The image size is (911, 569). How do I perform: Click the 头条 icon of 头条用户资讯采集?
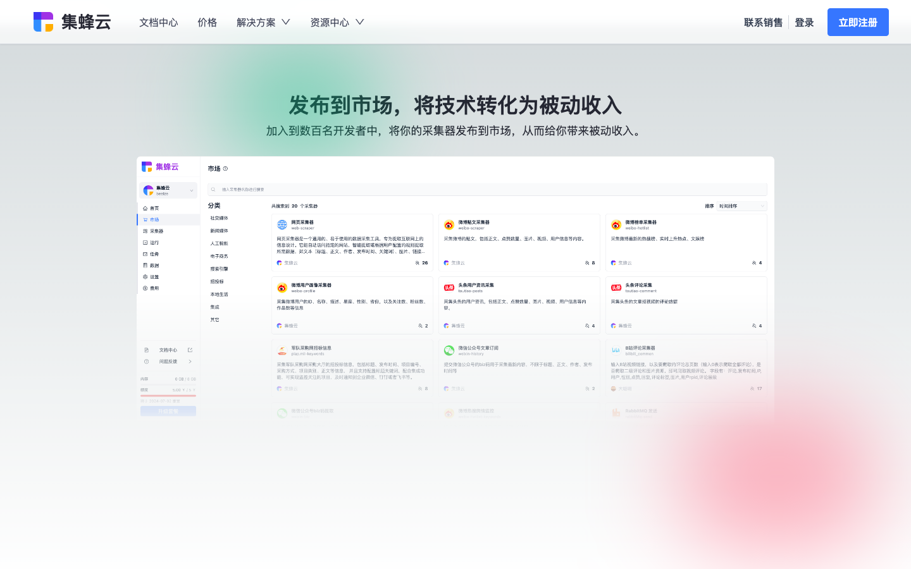pos(449,288)
